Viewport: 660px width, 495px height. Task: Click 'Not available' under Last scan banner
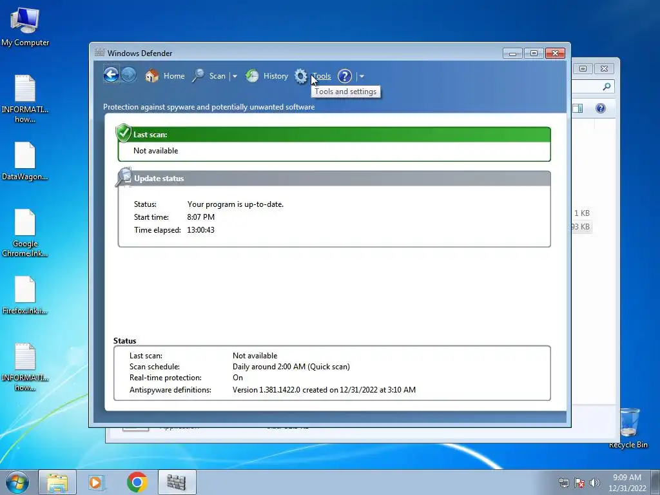(156, 151)
